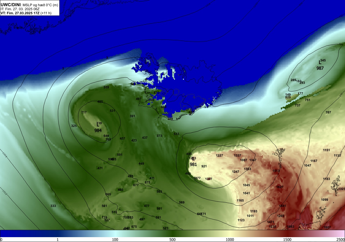The image size is (345, 242).
Task: Click the 457 height value
Action: pos(122,139)
